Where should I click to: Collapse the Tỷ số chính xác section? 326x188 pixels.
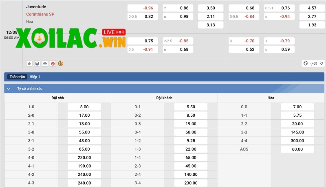point(9,88)
